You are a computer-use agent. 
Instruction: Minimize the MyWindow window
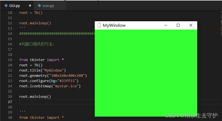click(166, 25)
